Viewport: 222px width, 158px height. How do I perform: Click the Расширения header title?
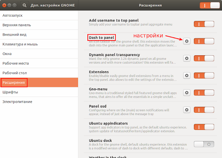(x=150, y=6)
